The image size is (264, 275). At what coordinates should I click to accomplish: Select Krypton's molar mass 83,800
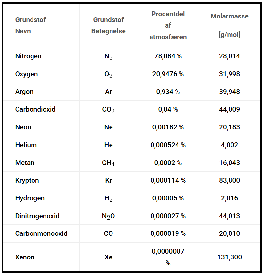coord(230,180)
